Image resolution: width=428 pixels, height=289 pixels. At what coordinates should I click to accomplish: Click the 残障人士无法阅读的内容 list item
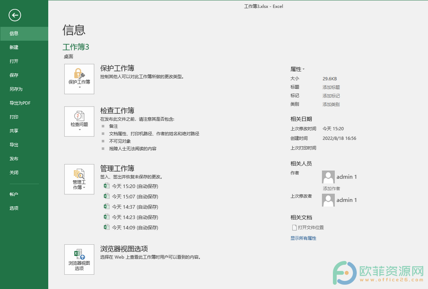pos(133,149)
